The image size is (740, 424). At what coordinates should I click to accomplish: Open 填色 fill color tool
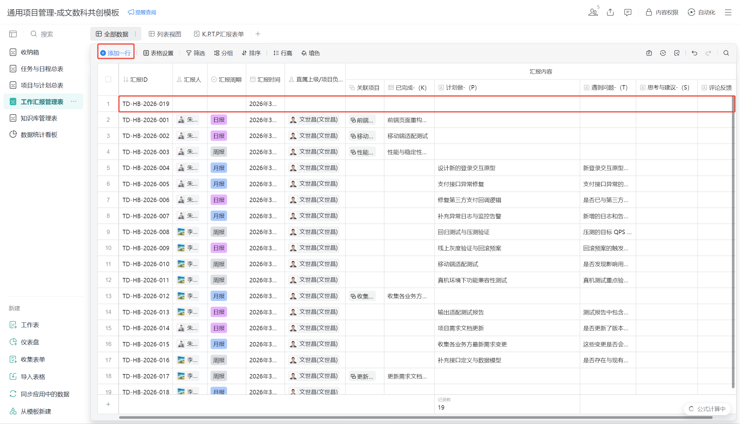click(310, 53)
